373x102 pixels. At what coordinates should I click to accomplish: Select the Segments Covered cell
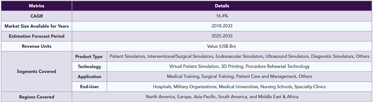(37, 72)
